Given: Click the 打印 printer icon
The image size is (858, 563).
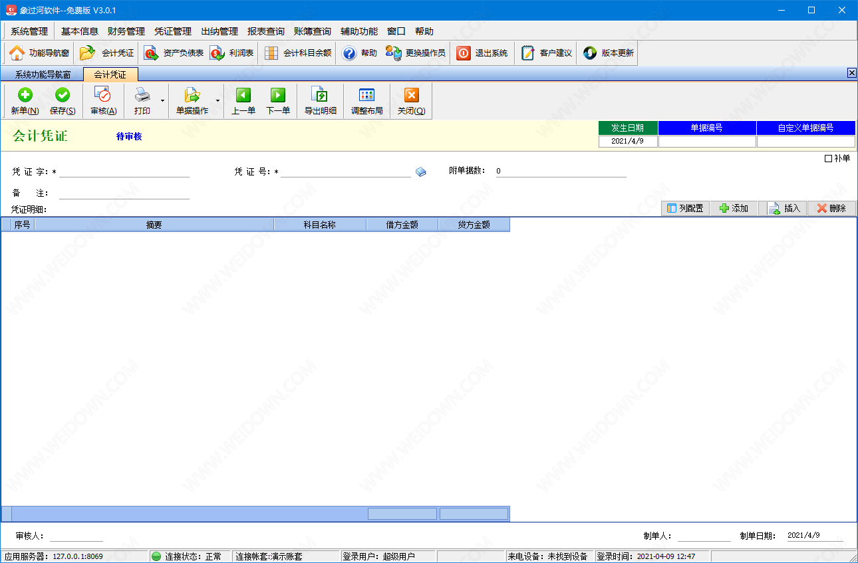Looking at the screenshot, I should coord(142,95).
